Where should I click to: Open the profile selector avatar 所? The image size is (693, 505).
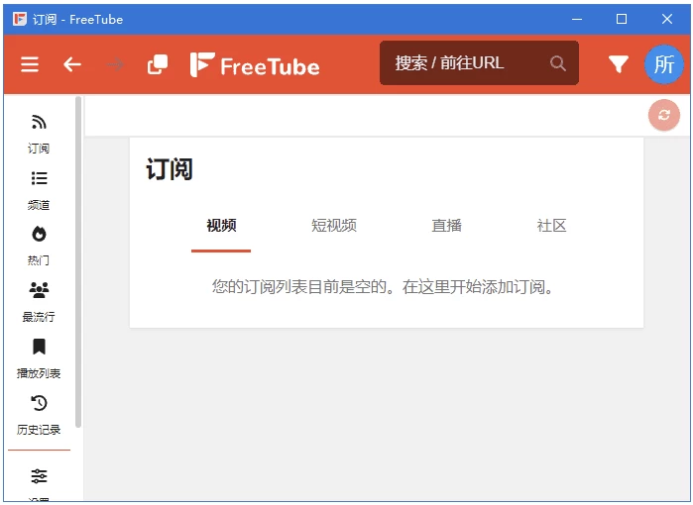coord(664,64)
